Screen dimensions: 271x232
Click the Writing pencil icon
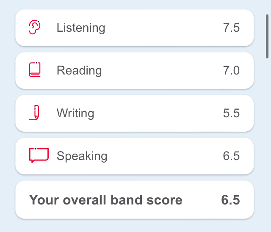point(34,113)
